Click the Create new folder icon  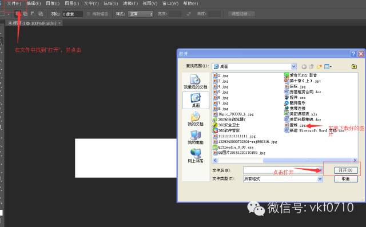click(319, 67)
